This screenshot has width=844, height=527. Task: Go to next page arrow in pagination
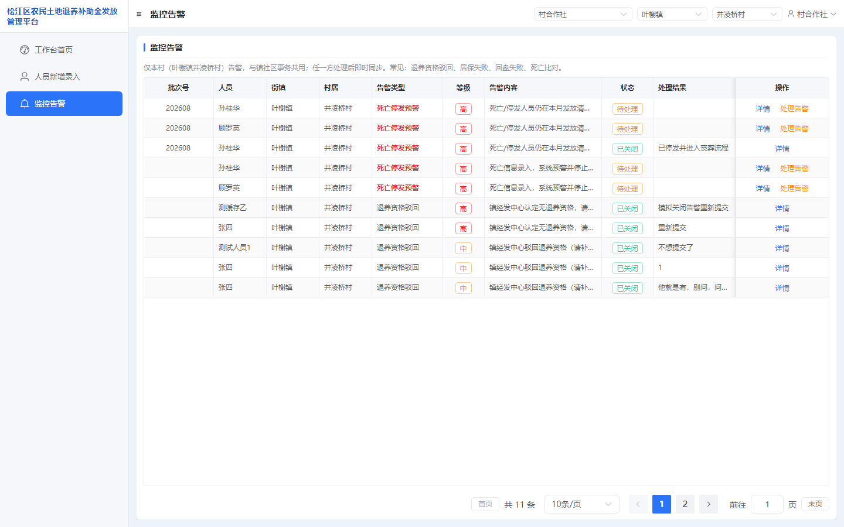[x=709, y=504]
